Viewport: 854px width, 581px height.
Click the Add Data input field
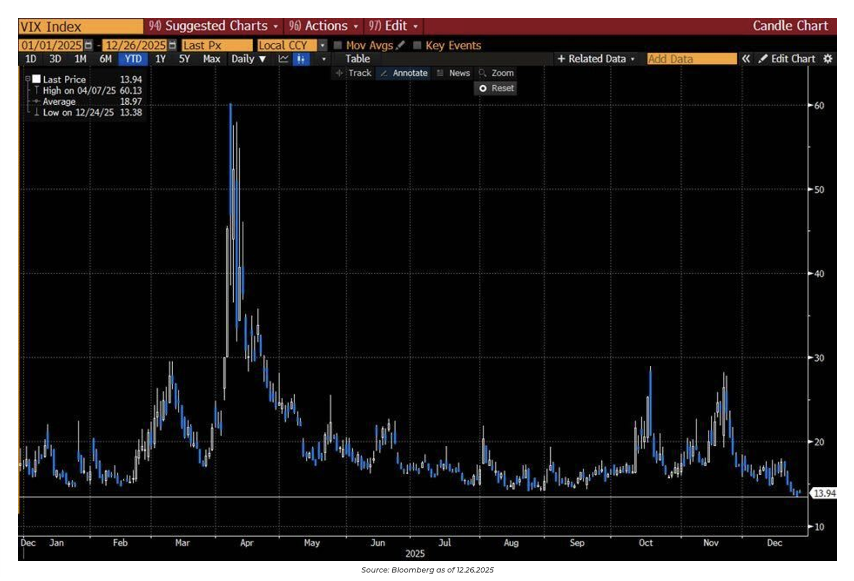point(691,59)
